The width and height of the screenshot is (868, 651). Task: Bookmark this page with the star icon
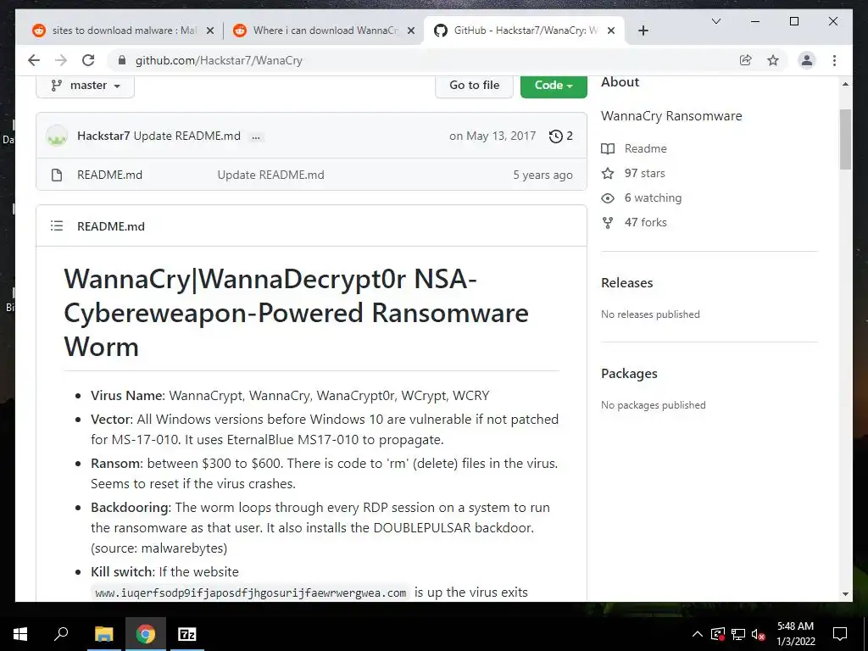click(773, 60)
